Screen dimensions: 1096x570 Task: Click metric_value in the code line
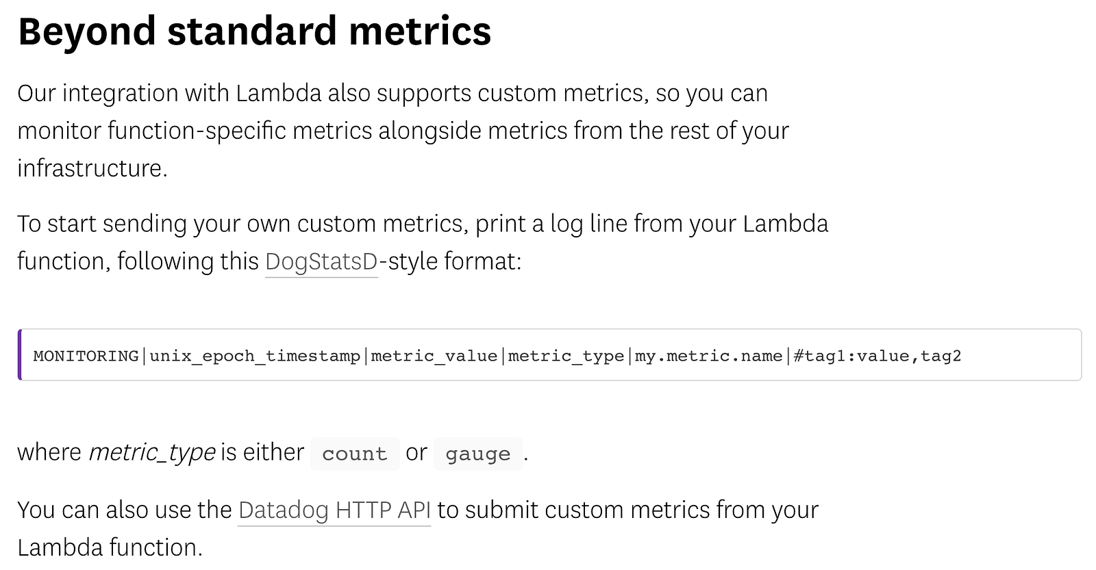click(x=434, y=356)
